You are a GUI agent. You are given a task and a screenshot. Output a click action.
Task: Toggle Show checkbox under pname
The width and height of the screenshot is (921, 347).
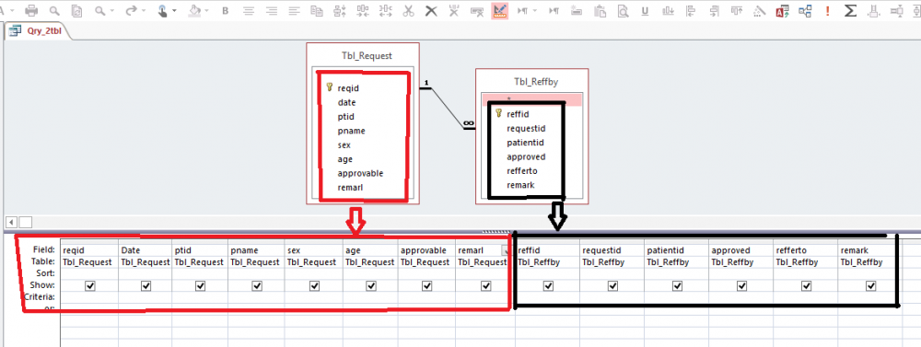257,286
